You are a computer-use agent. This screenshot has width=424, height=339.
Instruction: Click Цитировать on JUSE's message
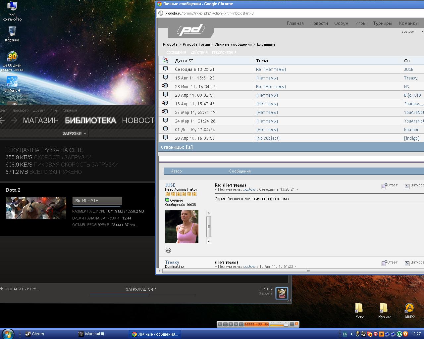tap(414, 186)
